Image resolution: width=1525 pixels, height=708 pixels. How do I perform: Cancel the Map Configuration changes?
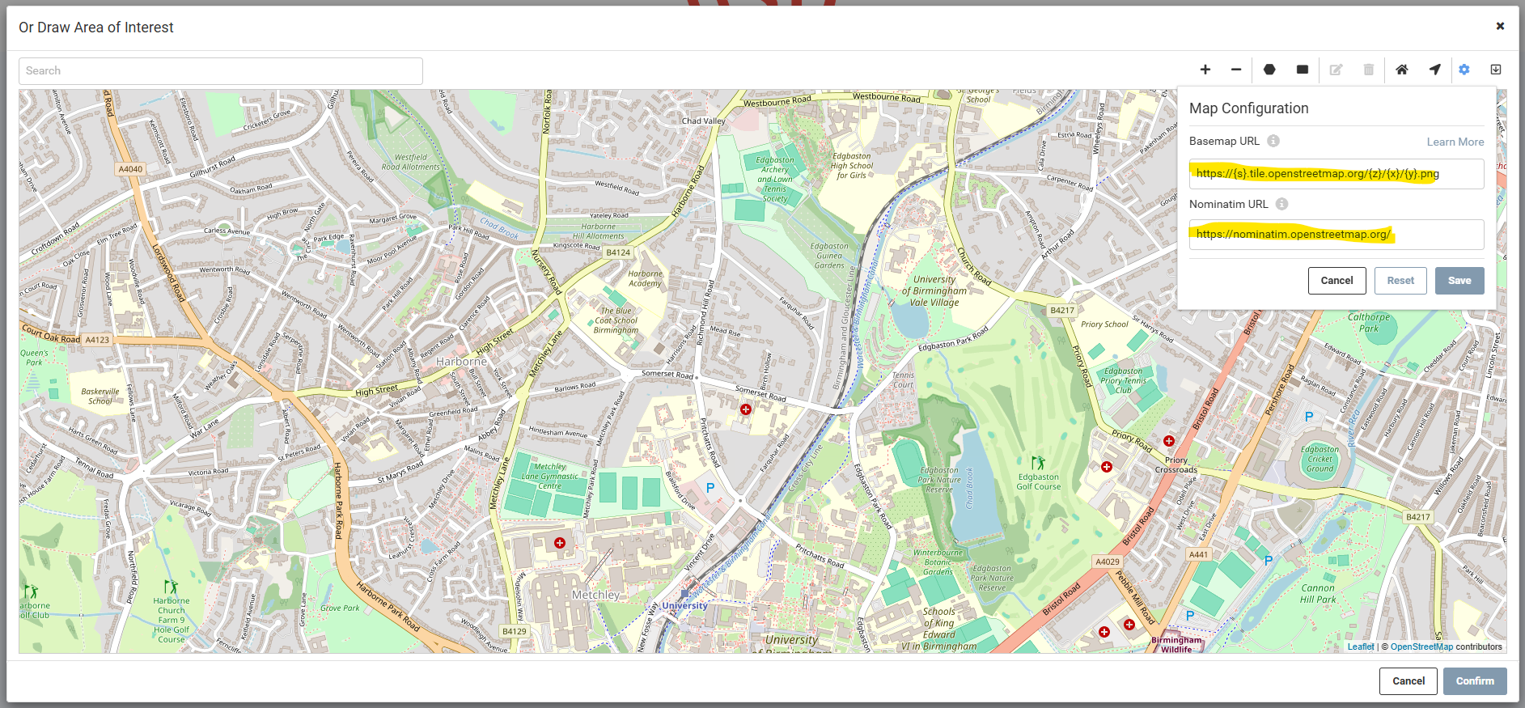pos(1336,281)
